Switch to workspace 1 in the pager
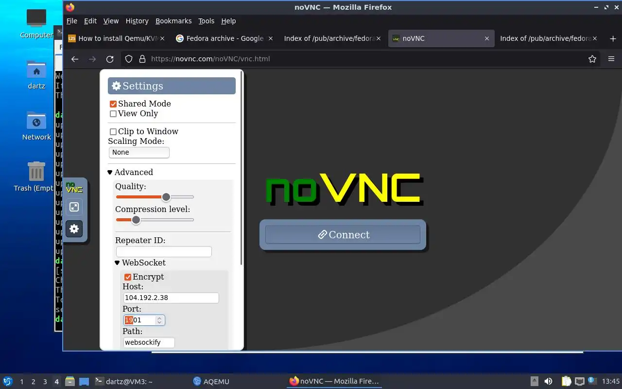 pyautogui.click(x=21, y=382)
